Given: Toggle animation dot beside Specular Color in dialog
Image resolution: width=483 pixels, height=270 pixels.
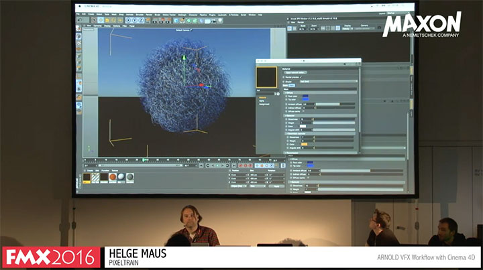Looking at the screenshot, I should click(286, 126).
